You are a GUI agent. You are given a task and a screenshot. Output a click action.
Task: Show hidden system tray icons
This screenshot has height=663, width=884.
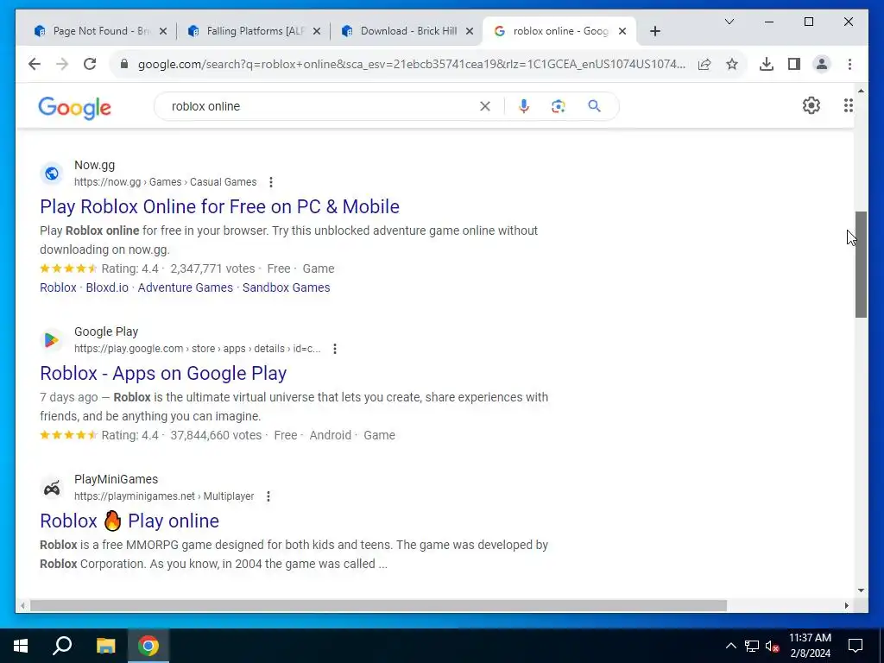[730, 646]
